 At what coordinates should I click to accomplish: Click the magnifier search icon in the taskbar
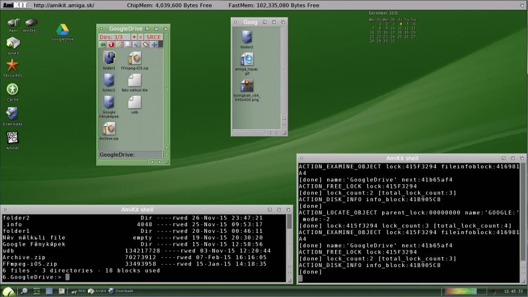coord(24,291)
